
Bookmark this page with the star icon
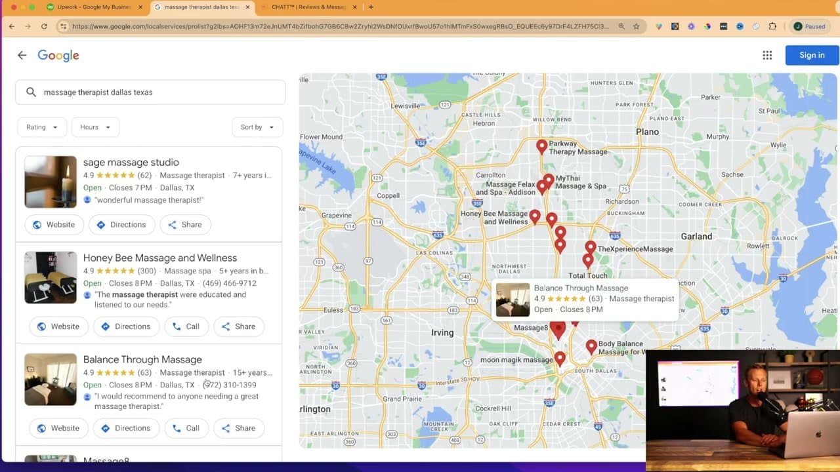coord(637,26)
